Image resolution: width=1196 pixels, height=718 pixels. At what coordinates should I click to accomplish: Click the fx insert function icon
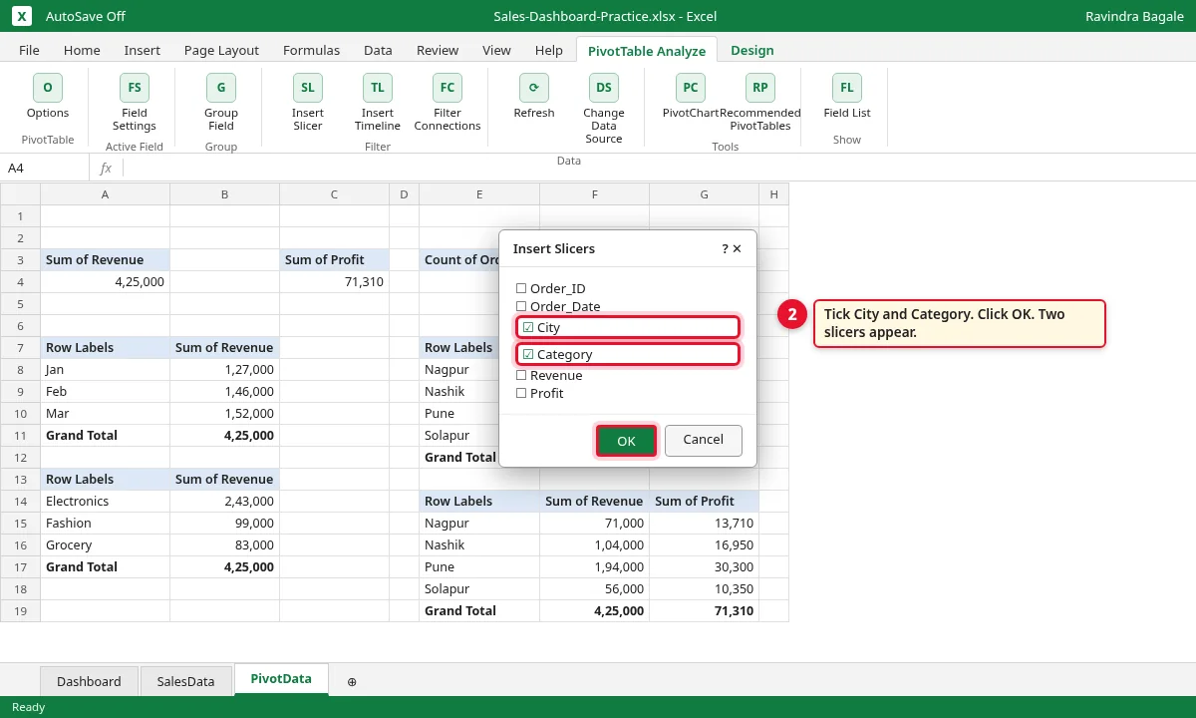[x=106, y=168]
